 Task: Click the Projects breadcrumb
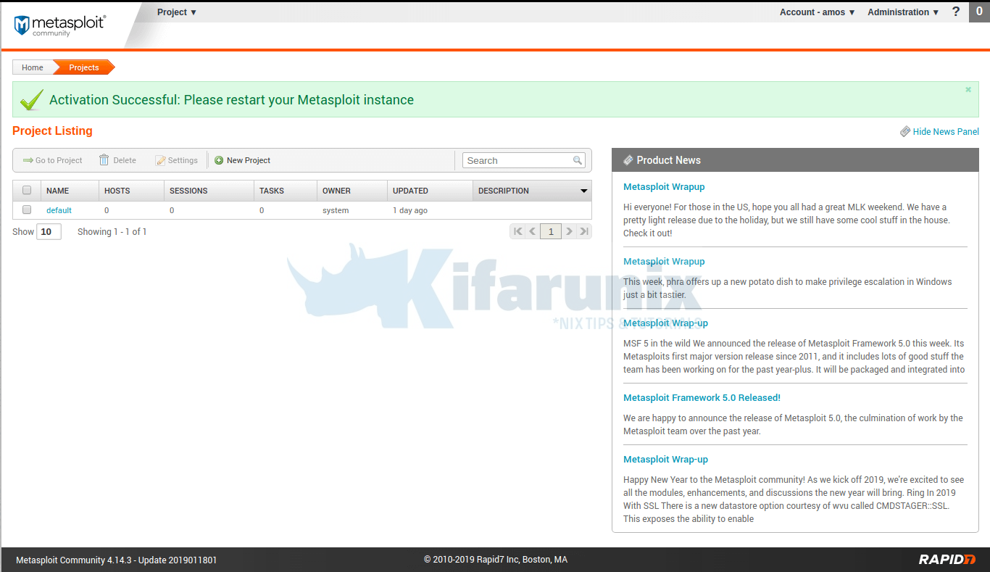84,67
